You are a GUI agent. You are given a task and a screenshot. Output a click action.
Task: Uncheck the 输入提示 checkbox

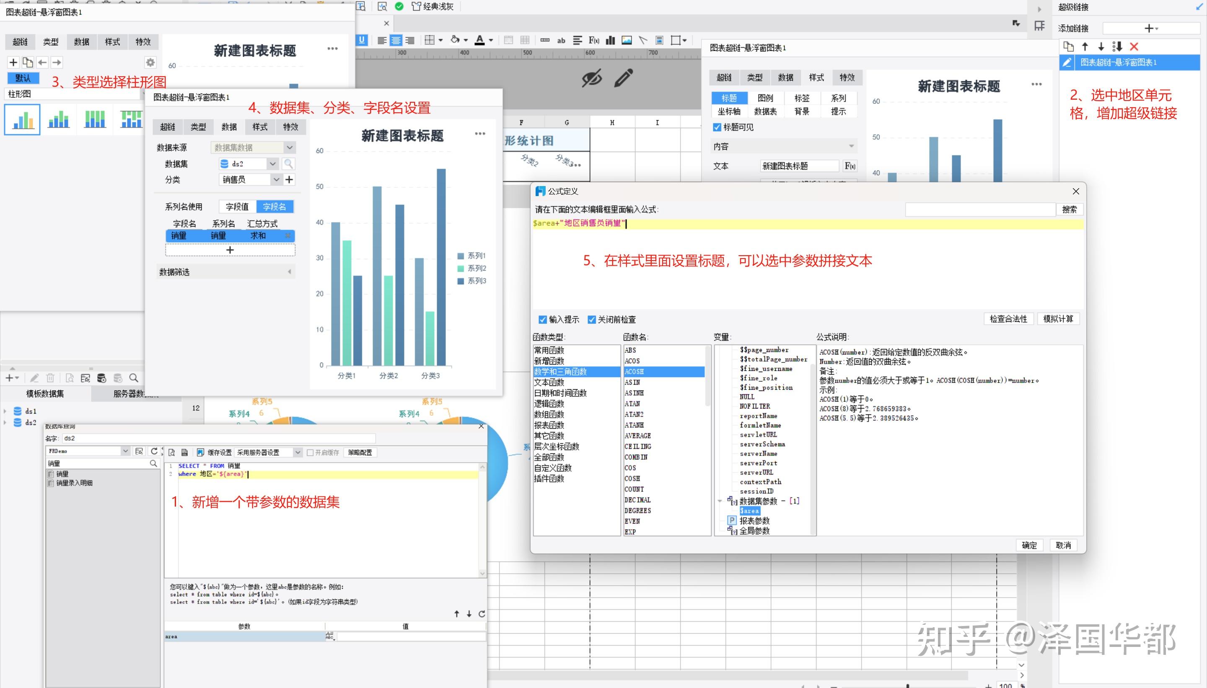click(x=543, y=319)
